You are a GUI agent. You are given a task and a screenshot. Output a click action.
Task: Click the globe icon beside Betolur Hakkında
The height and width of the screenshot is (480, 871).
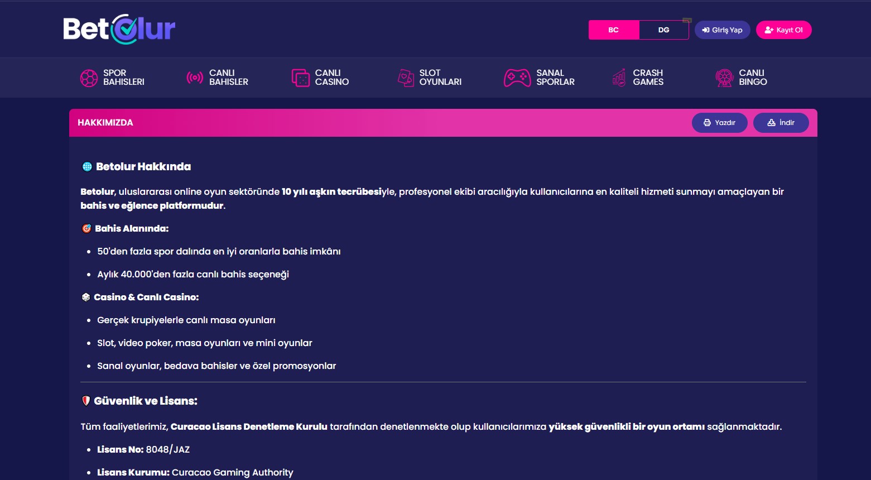point(87,166)
